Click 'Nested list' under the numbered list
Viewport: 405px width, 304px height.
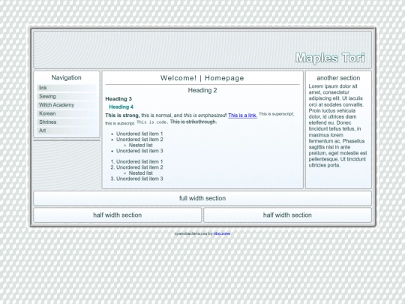pyautogui.click(x=141, y=173)
